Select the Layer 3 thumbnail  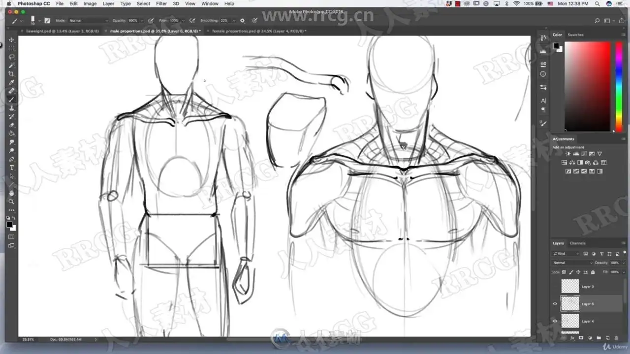click(x=570, y=287)
